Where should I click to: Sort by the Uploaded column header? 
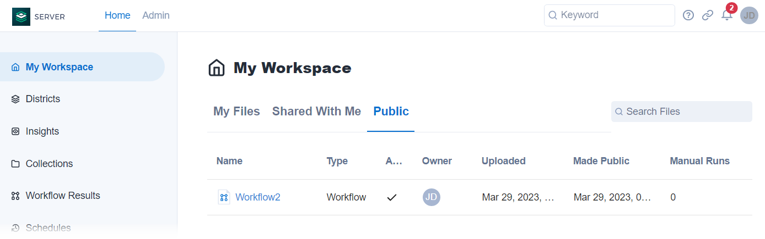[503, 161]
